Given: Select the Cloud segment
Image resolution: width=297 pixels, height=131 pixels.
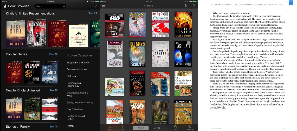Looking at the screenshot, I should tap(141, 128).
